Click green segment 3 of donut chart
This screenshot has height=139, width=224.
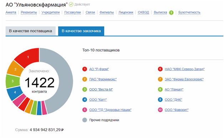coord(12,81)
